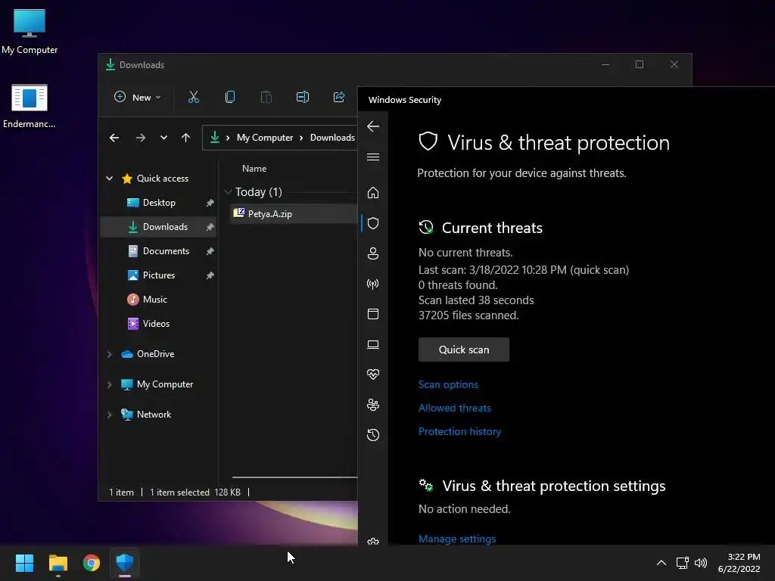Select Desktop in Quick access

[x=159, y=203]
